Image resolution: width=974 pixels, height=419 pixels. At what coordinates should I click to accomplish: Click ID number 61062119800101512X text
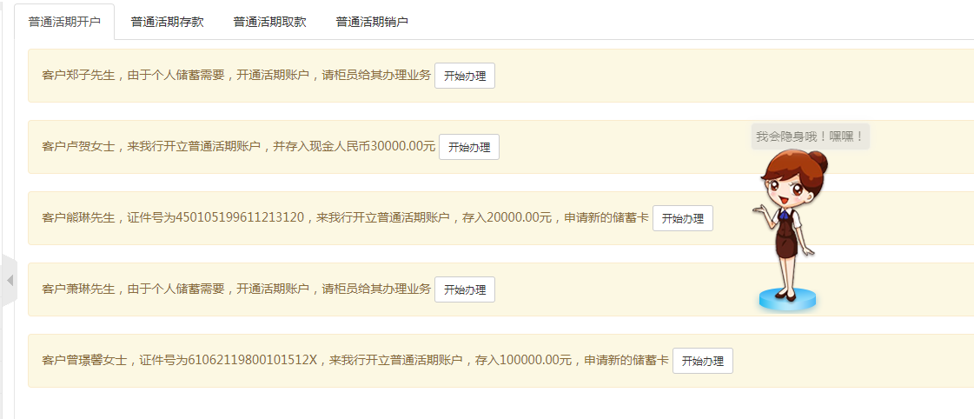pos(252,361)
